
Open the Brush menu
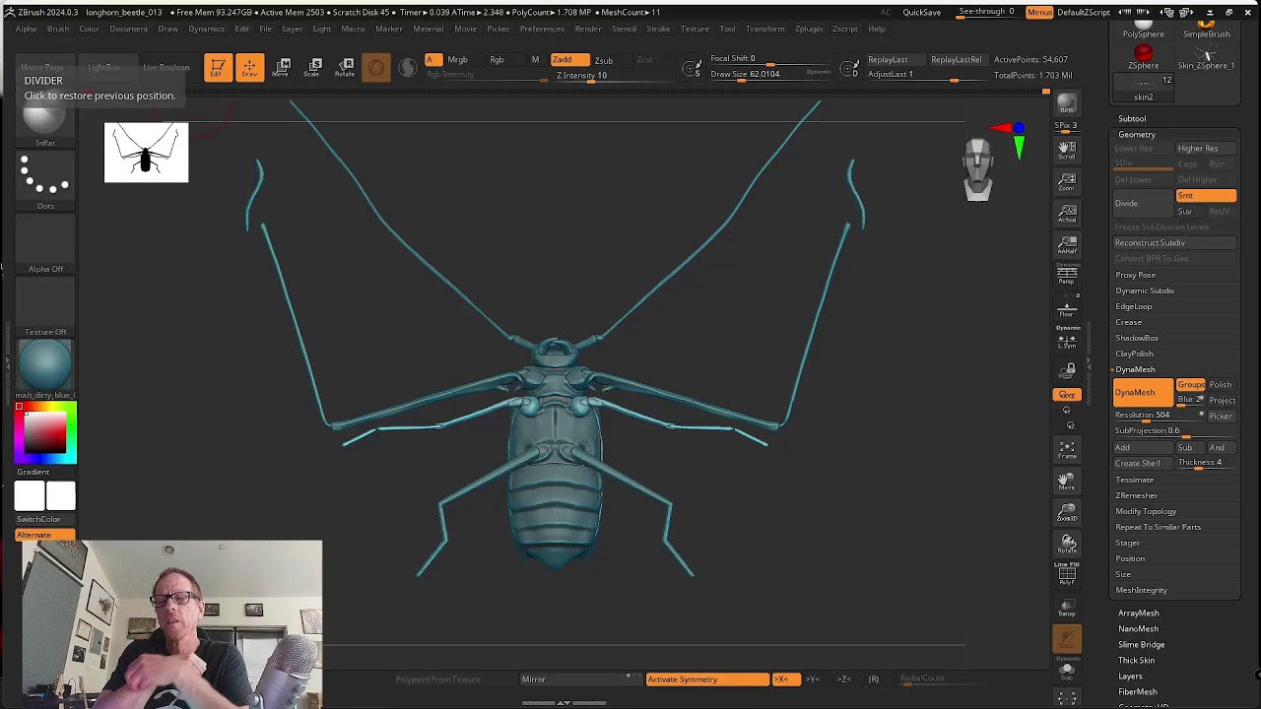pyautogui.click(x=58, y=29)
